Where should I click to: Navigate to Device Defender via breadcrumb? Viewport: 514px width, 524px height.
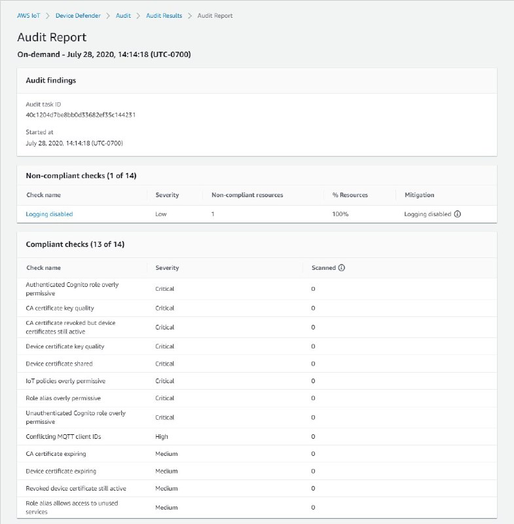coord(77,15)
